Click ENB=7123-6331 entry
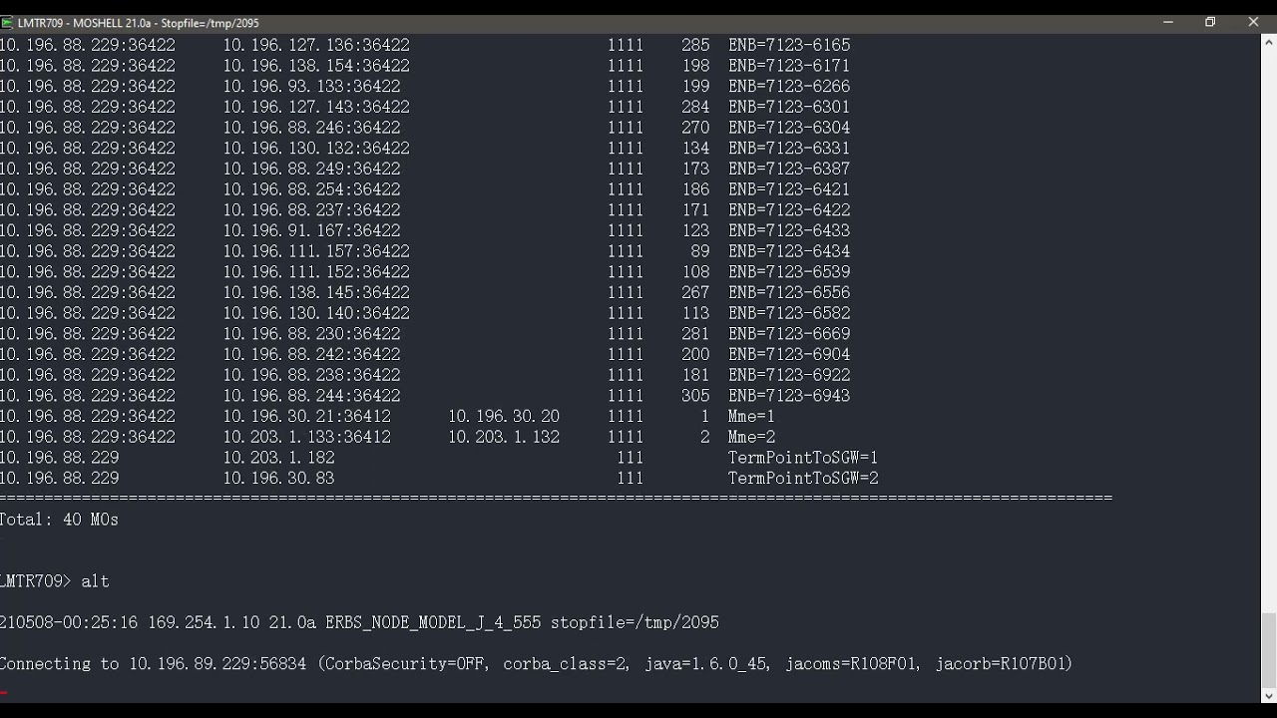Viewport: 1277px width, 718px height. [789, 148]
